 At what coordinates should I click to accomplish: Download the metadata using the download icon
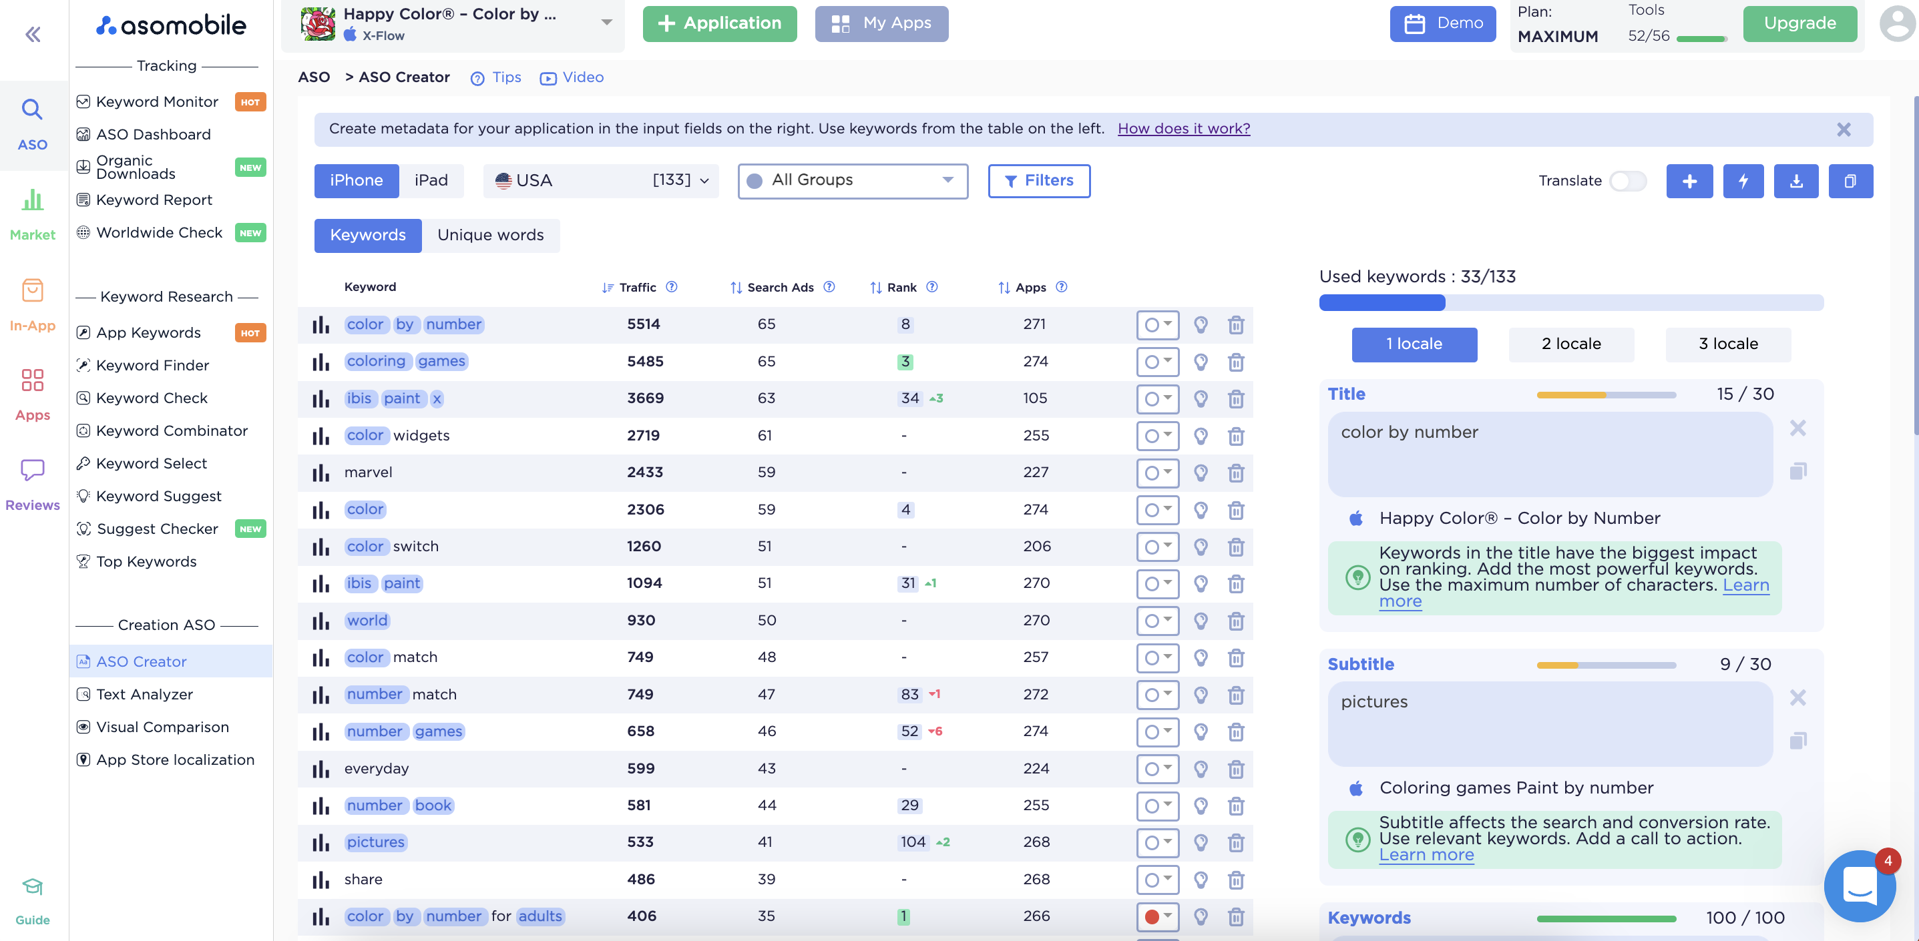(x=1796, y=180)
